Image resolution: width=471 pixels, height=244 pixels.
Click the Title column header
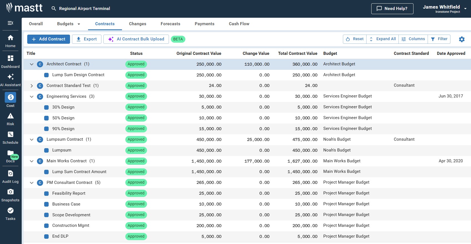coord(31,53)
